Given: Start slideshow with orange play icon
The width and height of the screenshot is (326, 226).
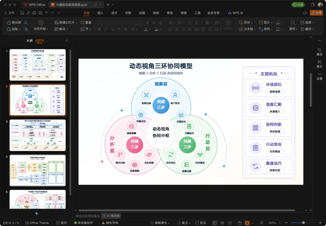Looking at the screenshot, I should click(247, 223).
